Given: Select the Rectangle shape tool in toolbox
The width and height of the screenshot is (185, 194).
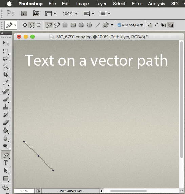Looking at the screenshot, I should (x=6, y=178).
